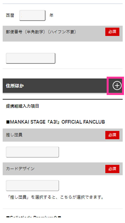Focus the 西暦 year input box

pyautogui.click(x=32, y=15)
